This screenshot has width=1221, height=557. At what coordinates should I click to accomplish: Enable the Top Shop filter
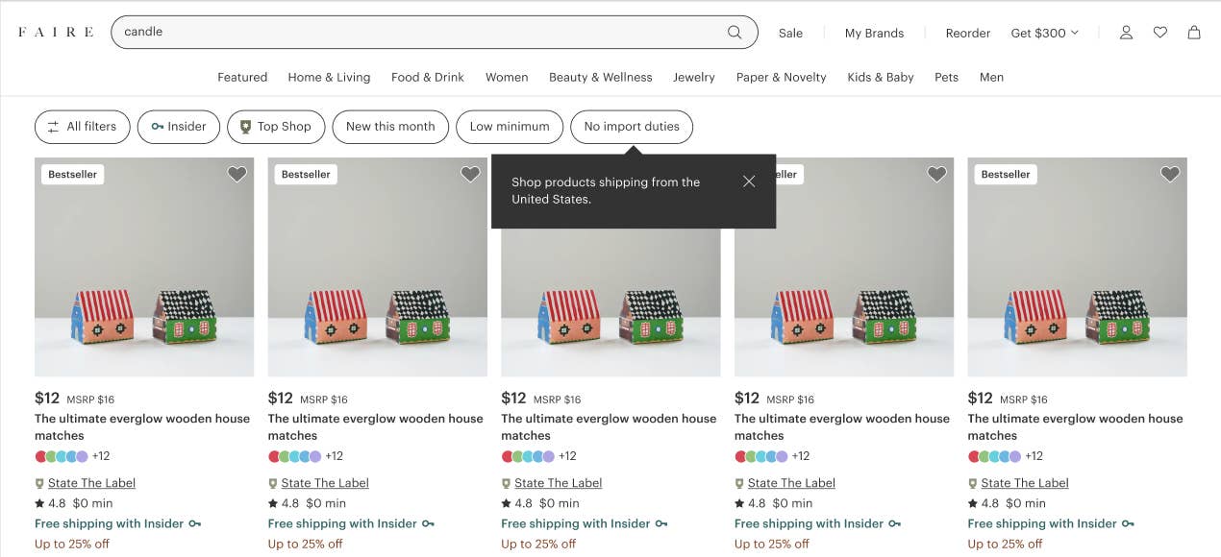tap(275, 127)
